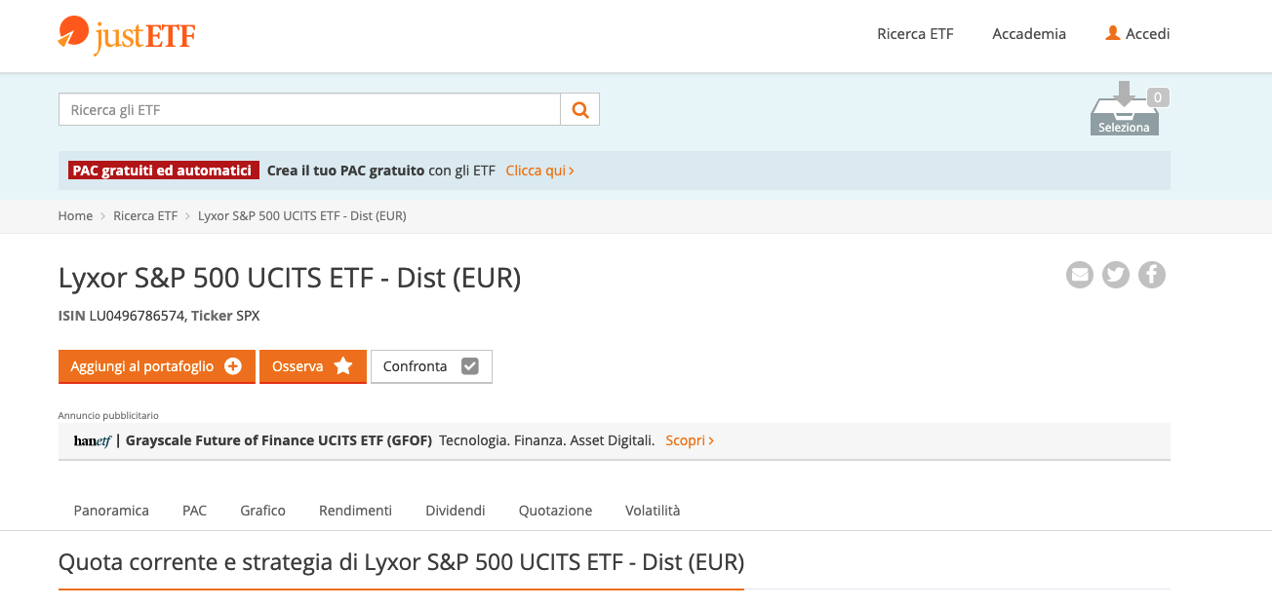
Task: Switch to the Rendimenti tab
Action: click(x=355, y=511)
